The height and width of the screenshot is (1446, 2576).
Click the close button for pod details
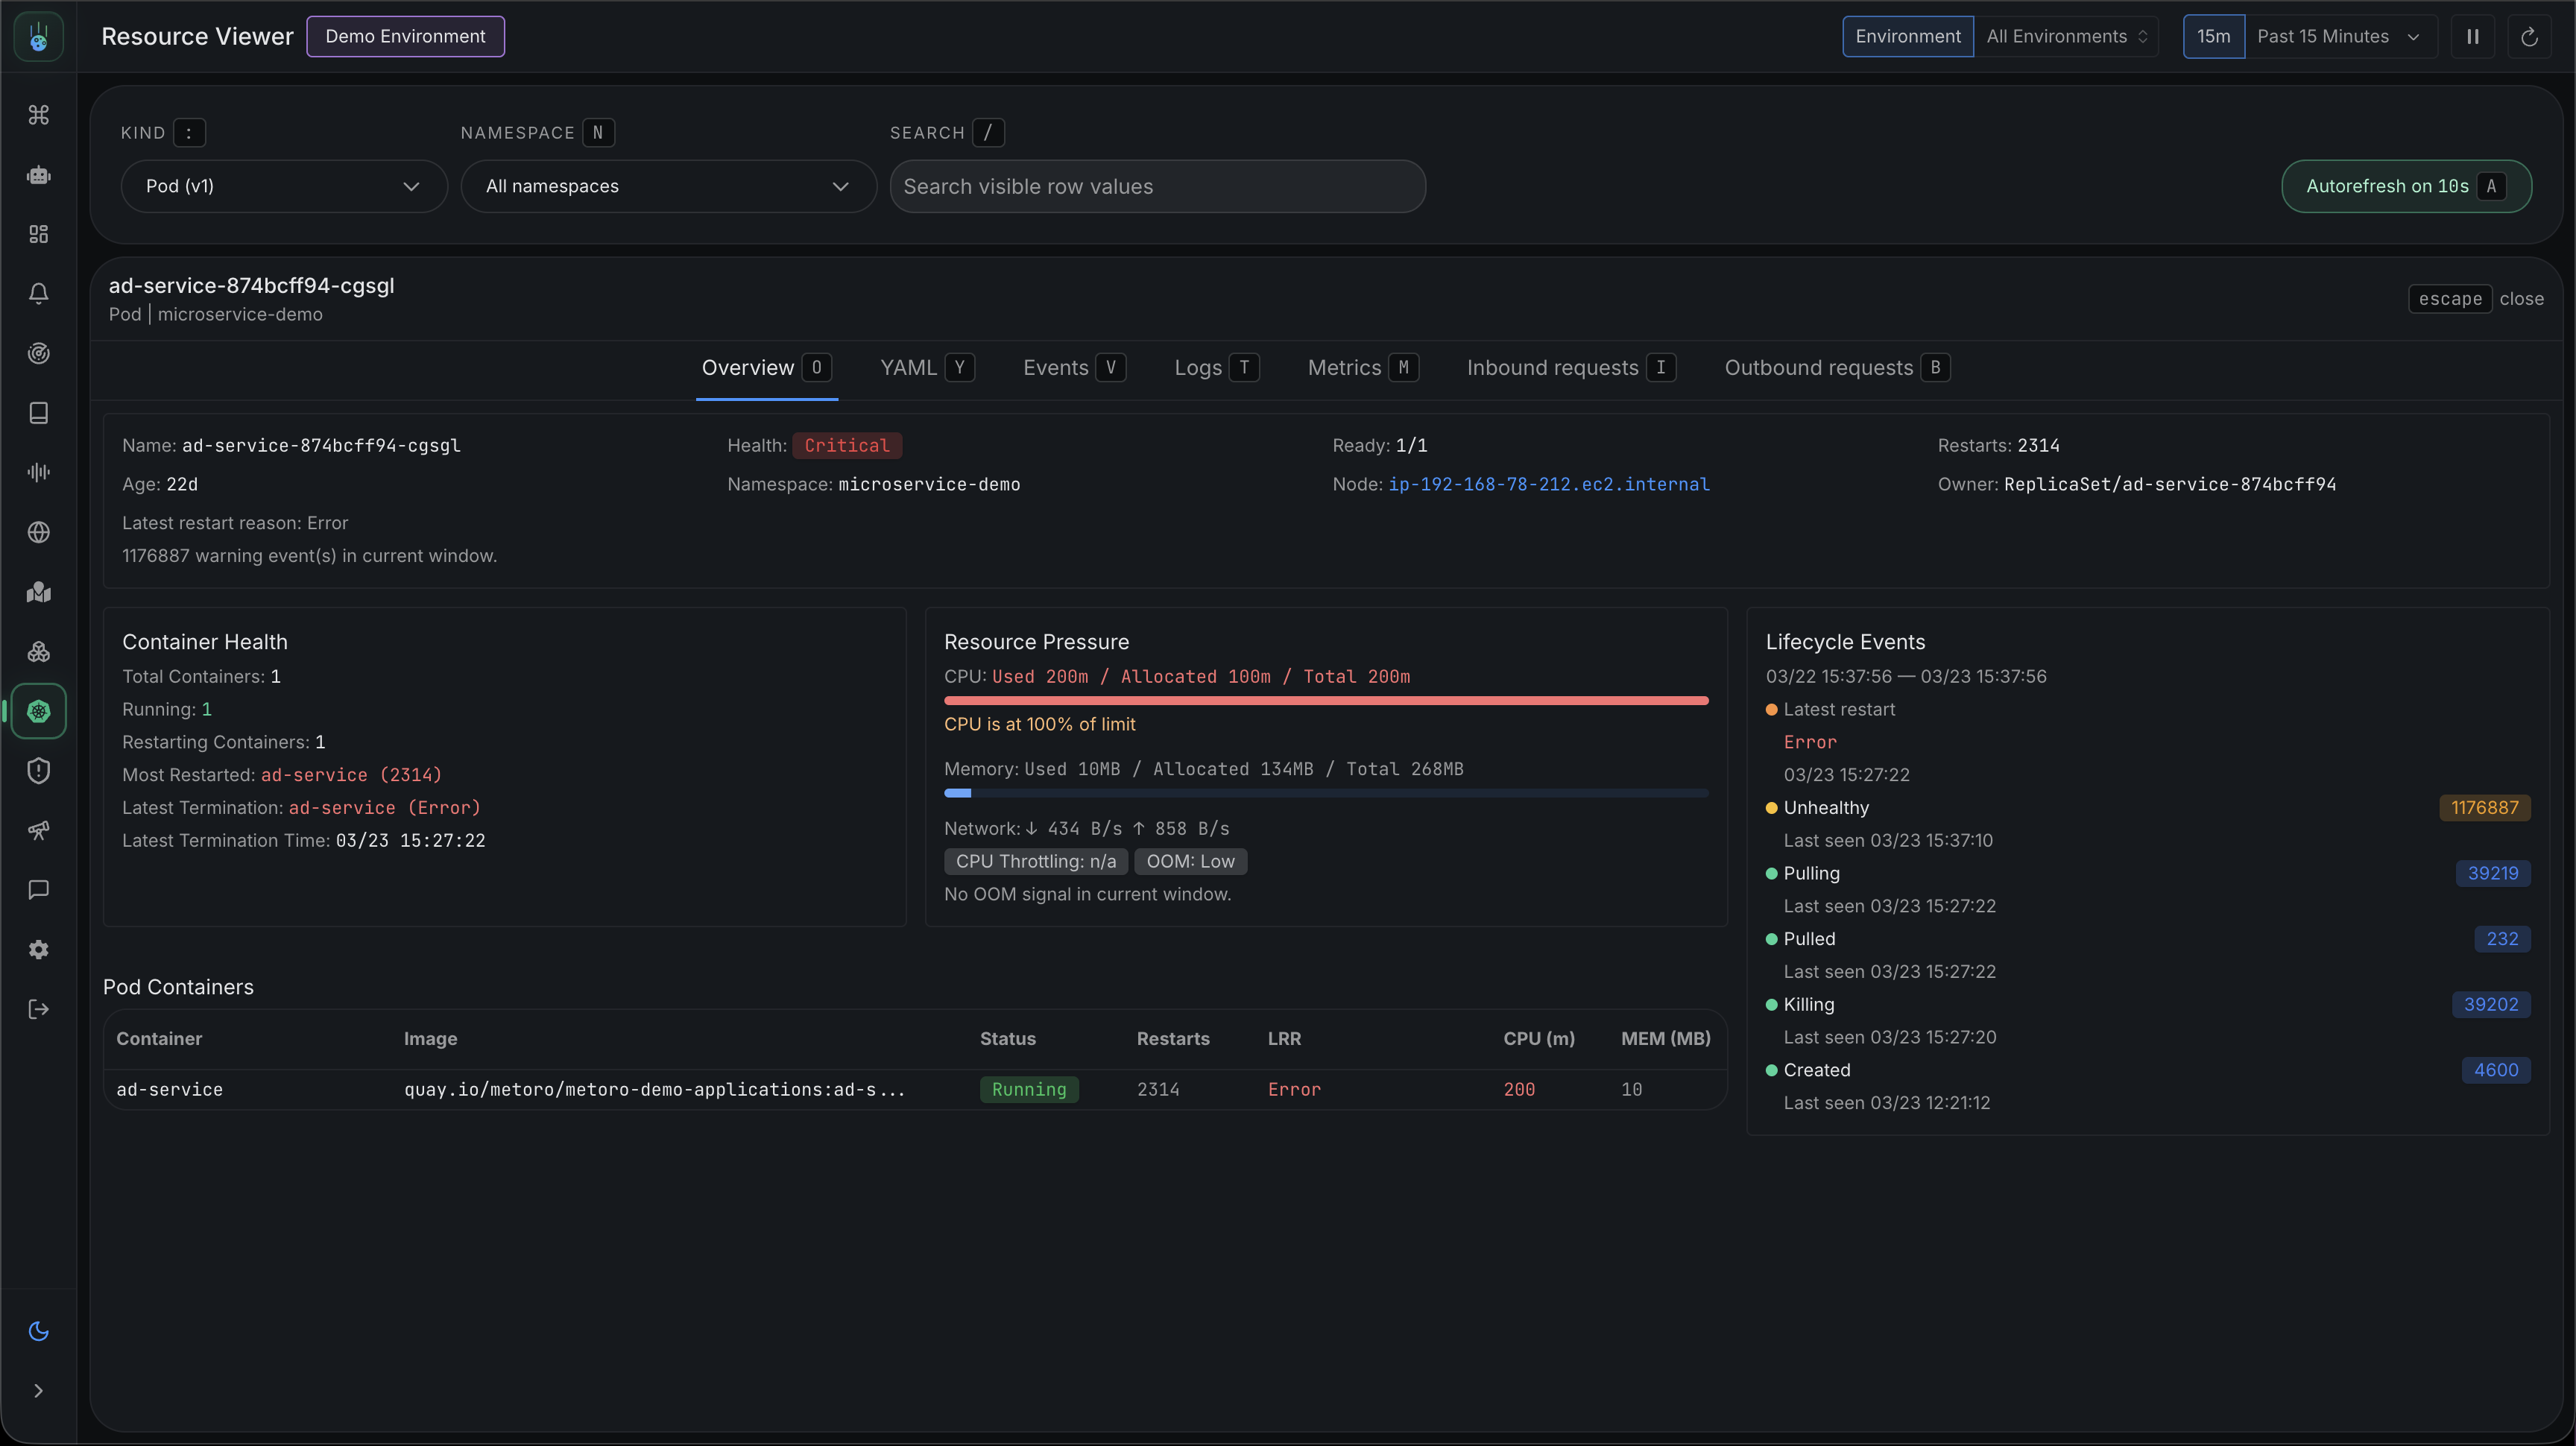click(2520, 299)
